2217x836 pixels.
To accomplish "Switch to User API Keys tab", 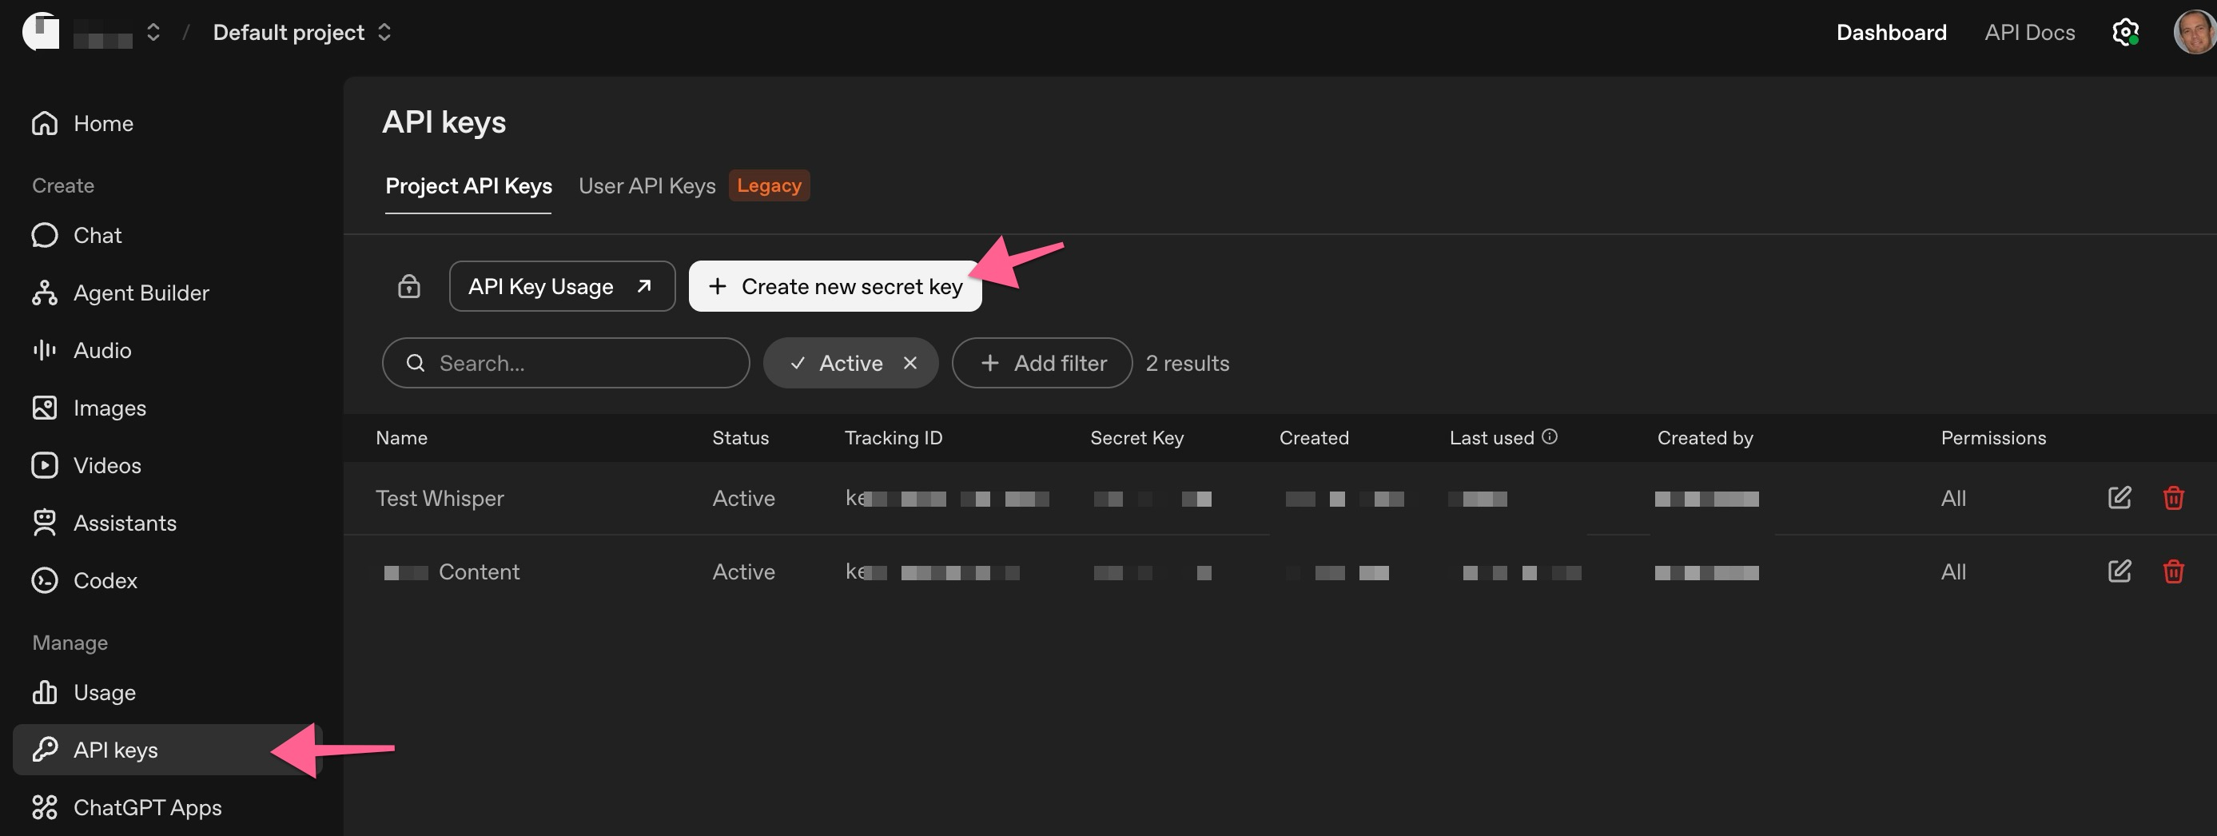I will coord(647,186).
